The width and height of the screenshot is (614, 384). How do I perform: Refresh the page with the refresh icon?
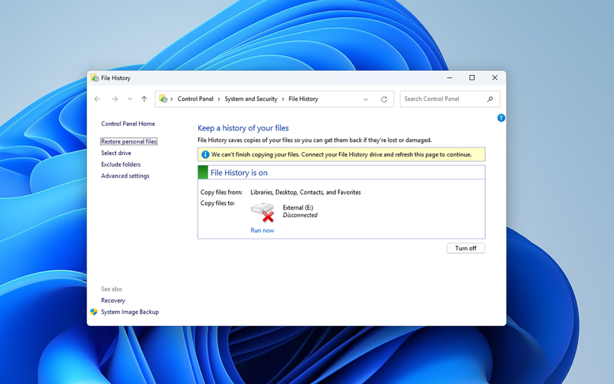tap(384, 98)
